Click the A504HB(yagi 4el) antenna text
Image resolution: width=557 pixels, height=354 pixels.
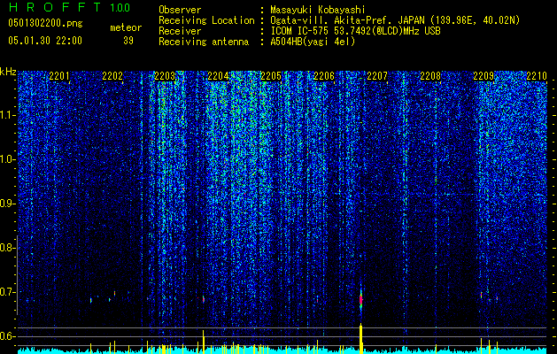(x=313, y=42)
